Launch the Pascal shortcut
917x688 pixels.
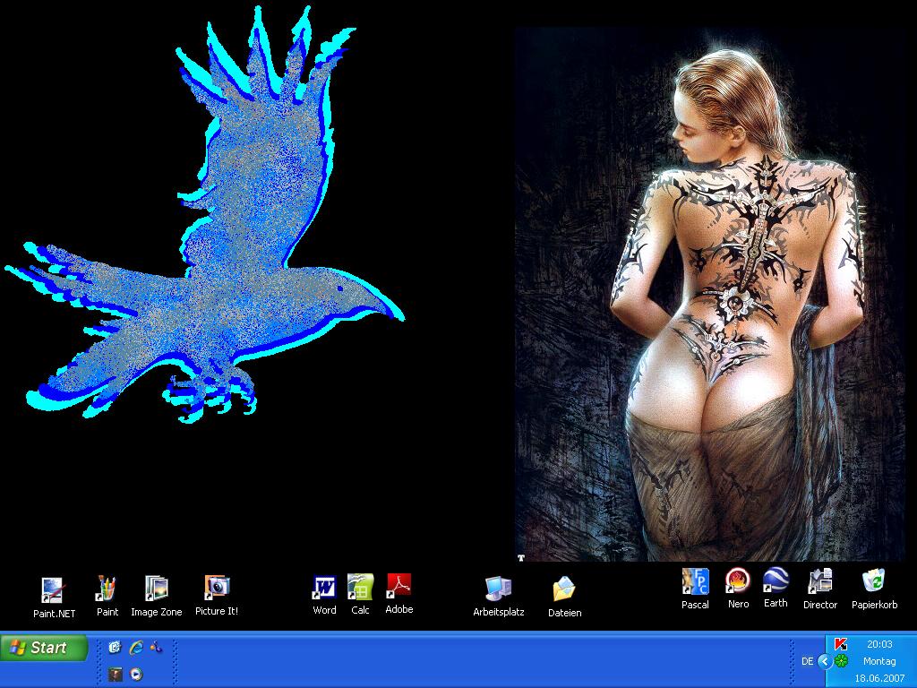pos(695,582)
